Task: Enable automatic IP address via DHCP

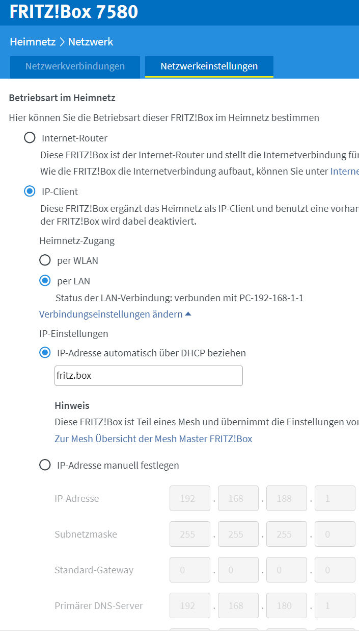Action: [45, 353]
